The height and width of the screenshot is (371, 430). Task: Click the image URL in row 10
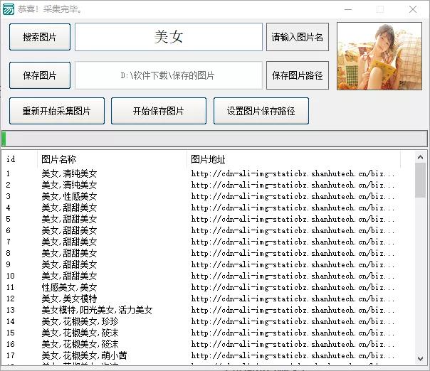[x=293, y=276]
